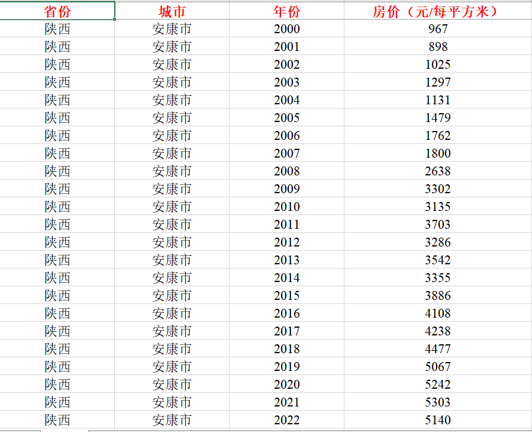Image resolution: width=532 pixels, height=432 pixels.
Task: Click the year cell 2018
Action: [286, 348]
